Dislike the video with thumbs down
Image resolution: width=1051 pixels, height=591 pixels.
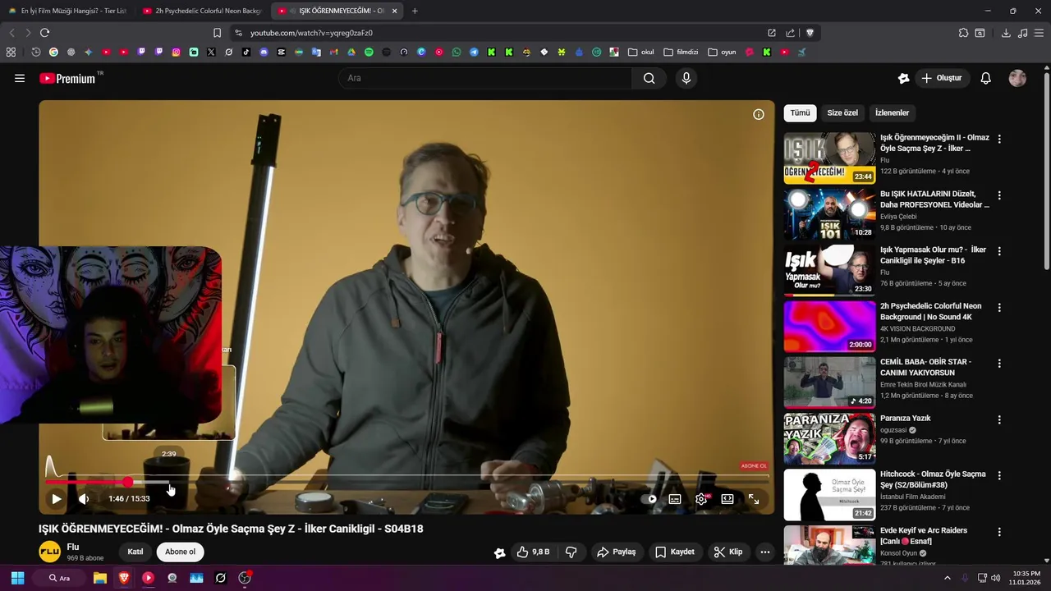pos(571,552)
